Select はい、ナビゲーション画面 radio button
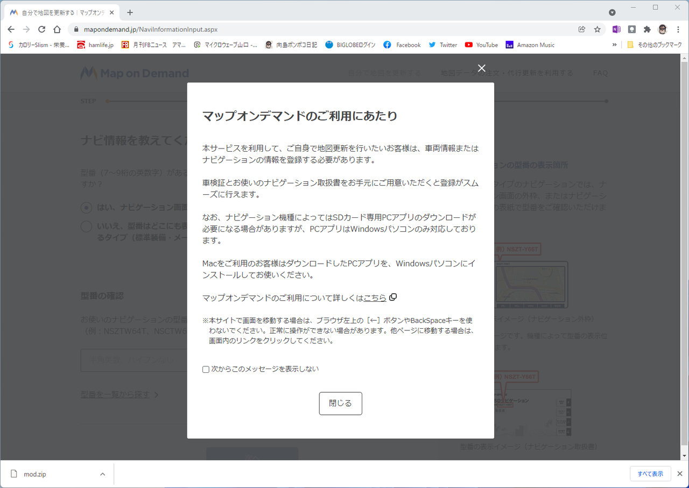The width and height of the screenshot is (689, 488). (x=86, y=208)
